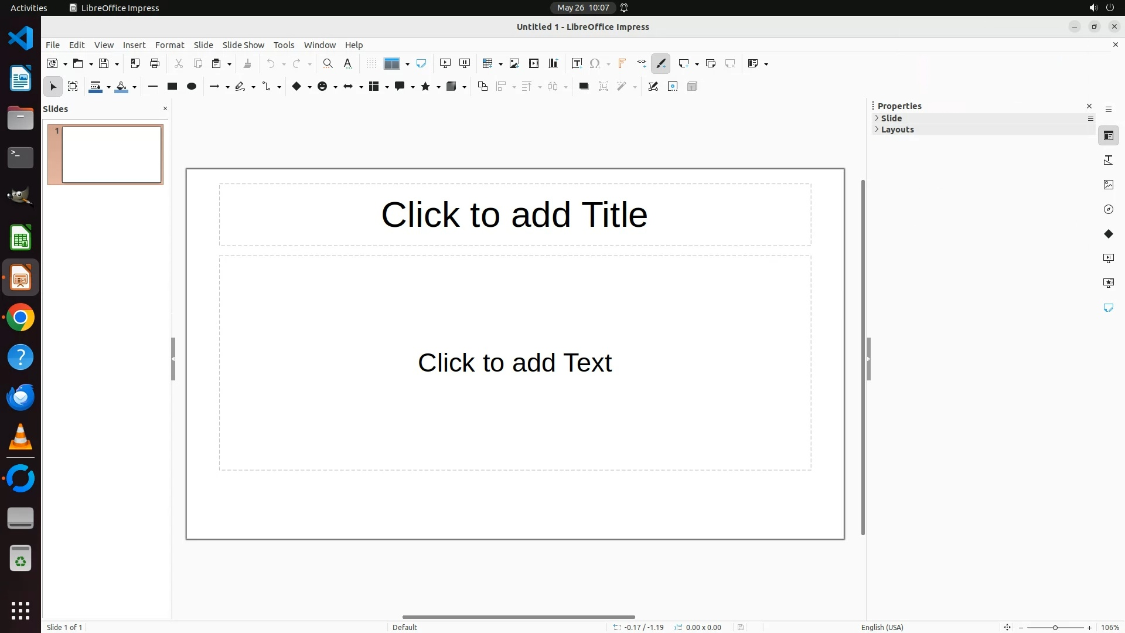The image size is (1125, 633).
Task: Select the Rectangle drawing tool
Action: point(172,86)
